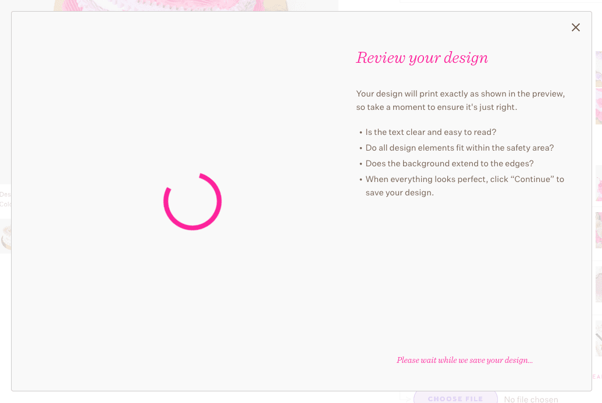Click the Review your design heading
Image resolution: width=602 pixels, height=403 pixels.
422,58
